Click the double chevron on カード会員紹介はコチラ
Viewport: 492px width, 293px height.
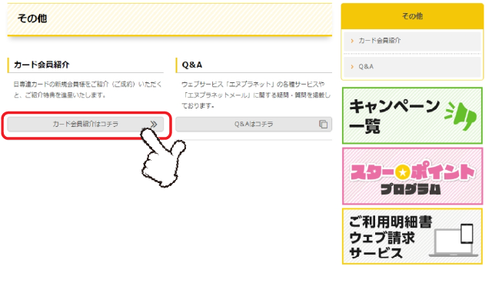[154, 124]
